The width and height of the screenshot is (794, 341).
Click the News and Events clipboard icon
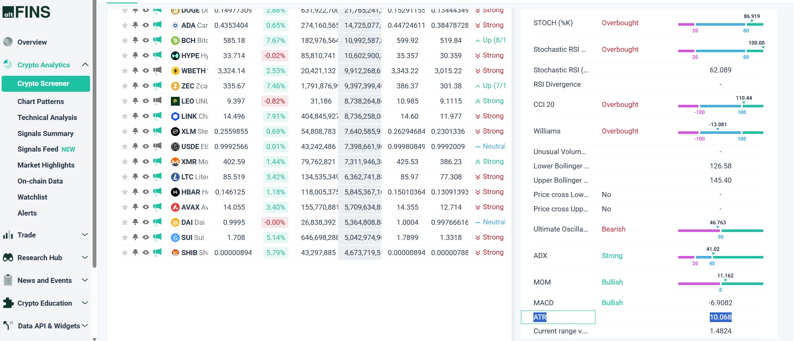[8, 280]
